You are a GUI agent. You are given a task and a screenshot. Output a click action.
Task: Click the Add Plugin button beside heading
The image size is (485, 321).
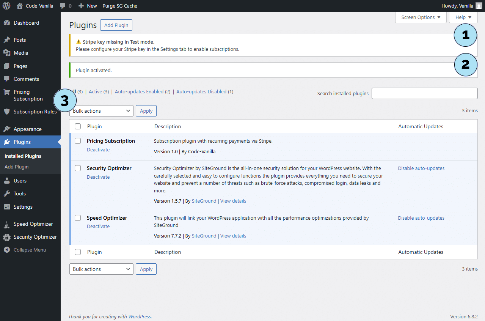point(116,25)
